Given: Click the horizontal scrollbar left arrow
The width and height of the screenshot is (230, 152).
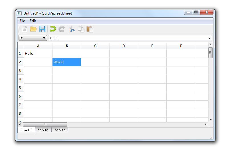Looking at the screenshot, I should click(20, 124).
